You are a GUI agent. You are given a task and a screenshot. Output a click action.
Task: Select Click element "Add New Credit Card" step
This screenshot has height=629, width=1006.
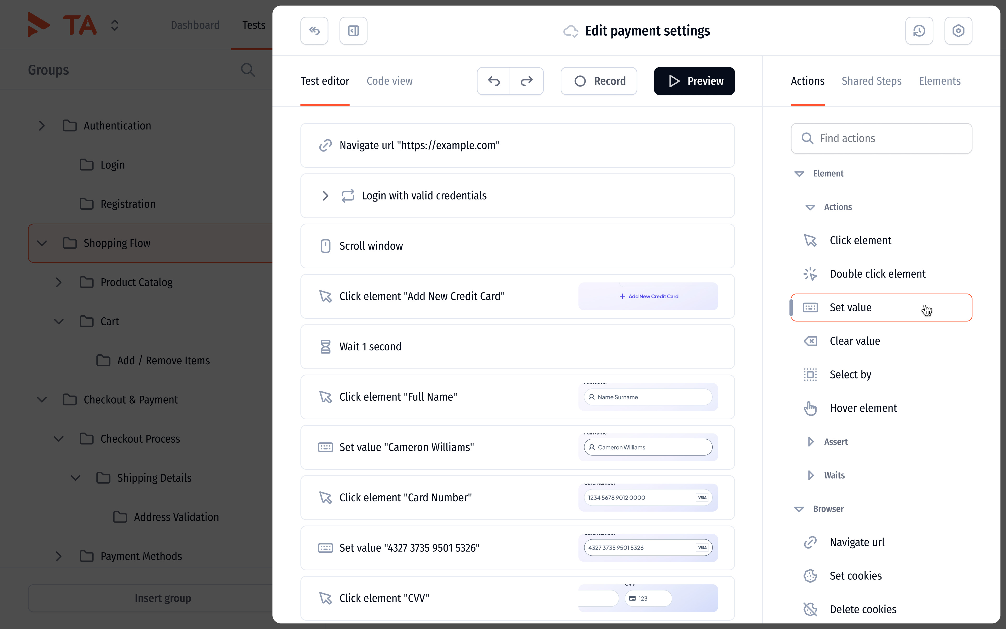click(517, 297)
